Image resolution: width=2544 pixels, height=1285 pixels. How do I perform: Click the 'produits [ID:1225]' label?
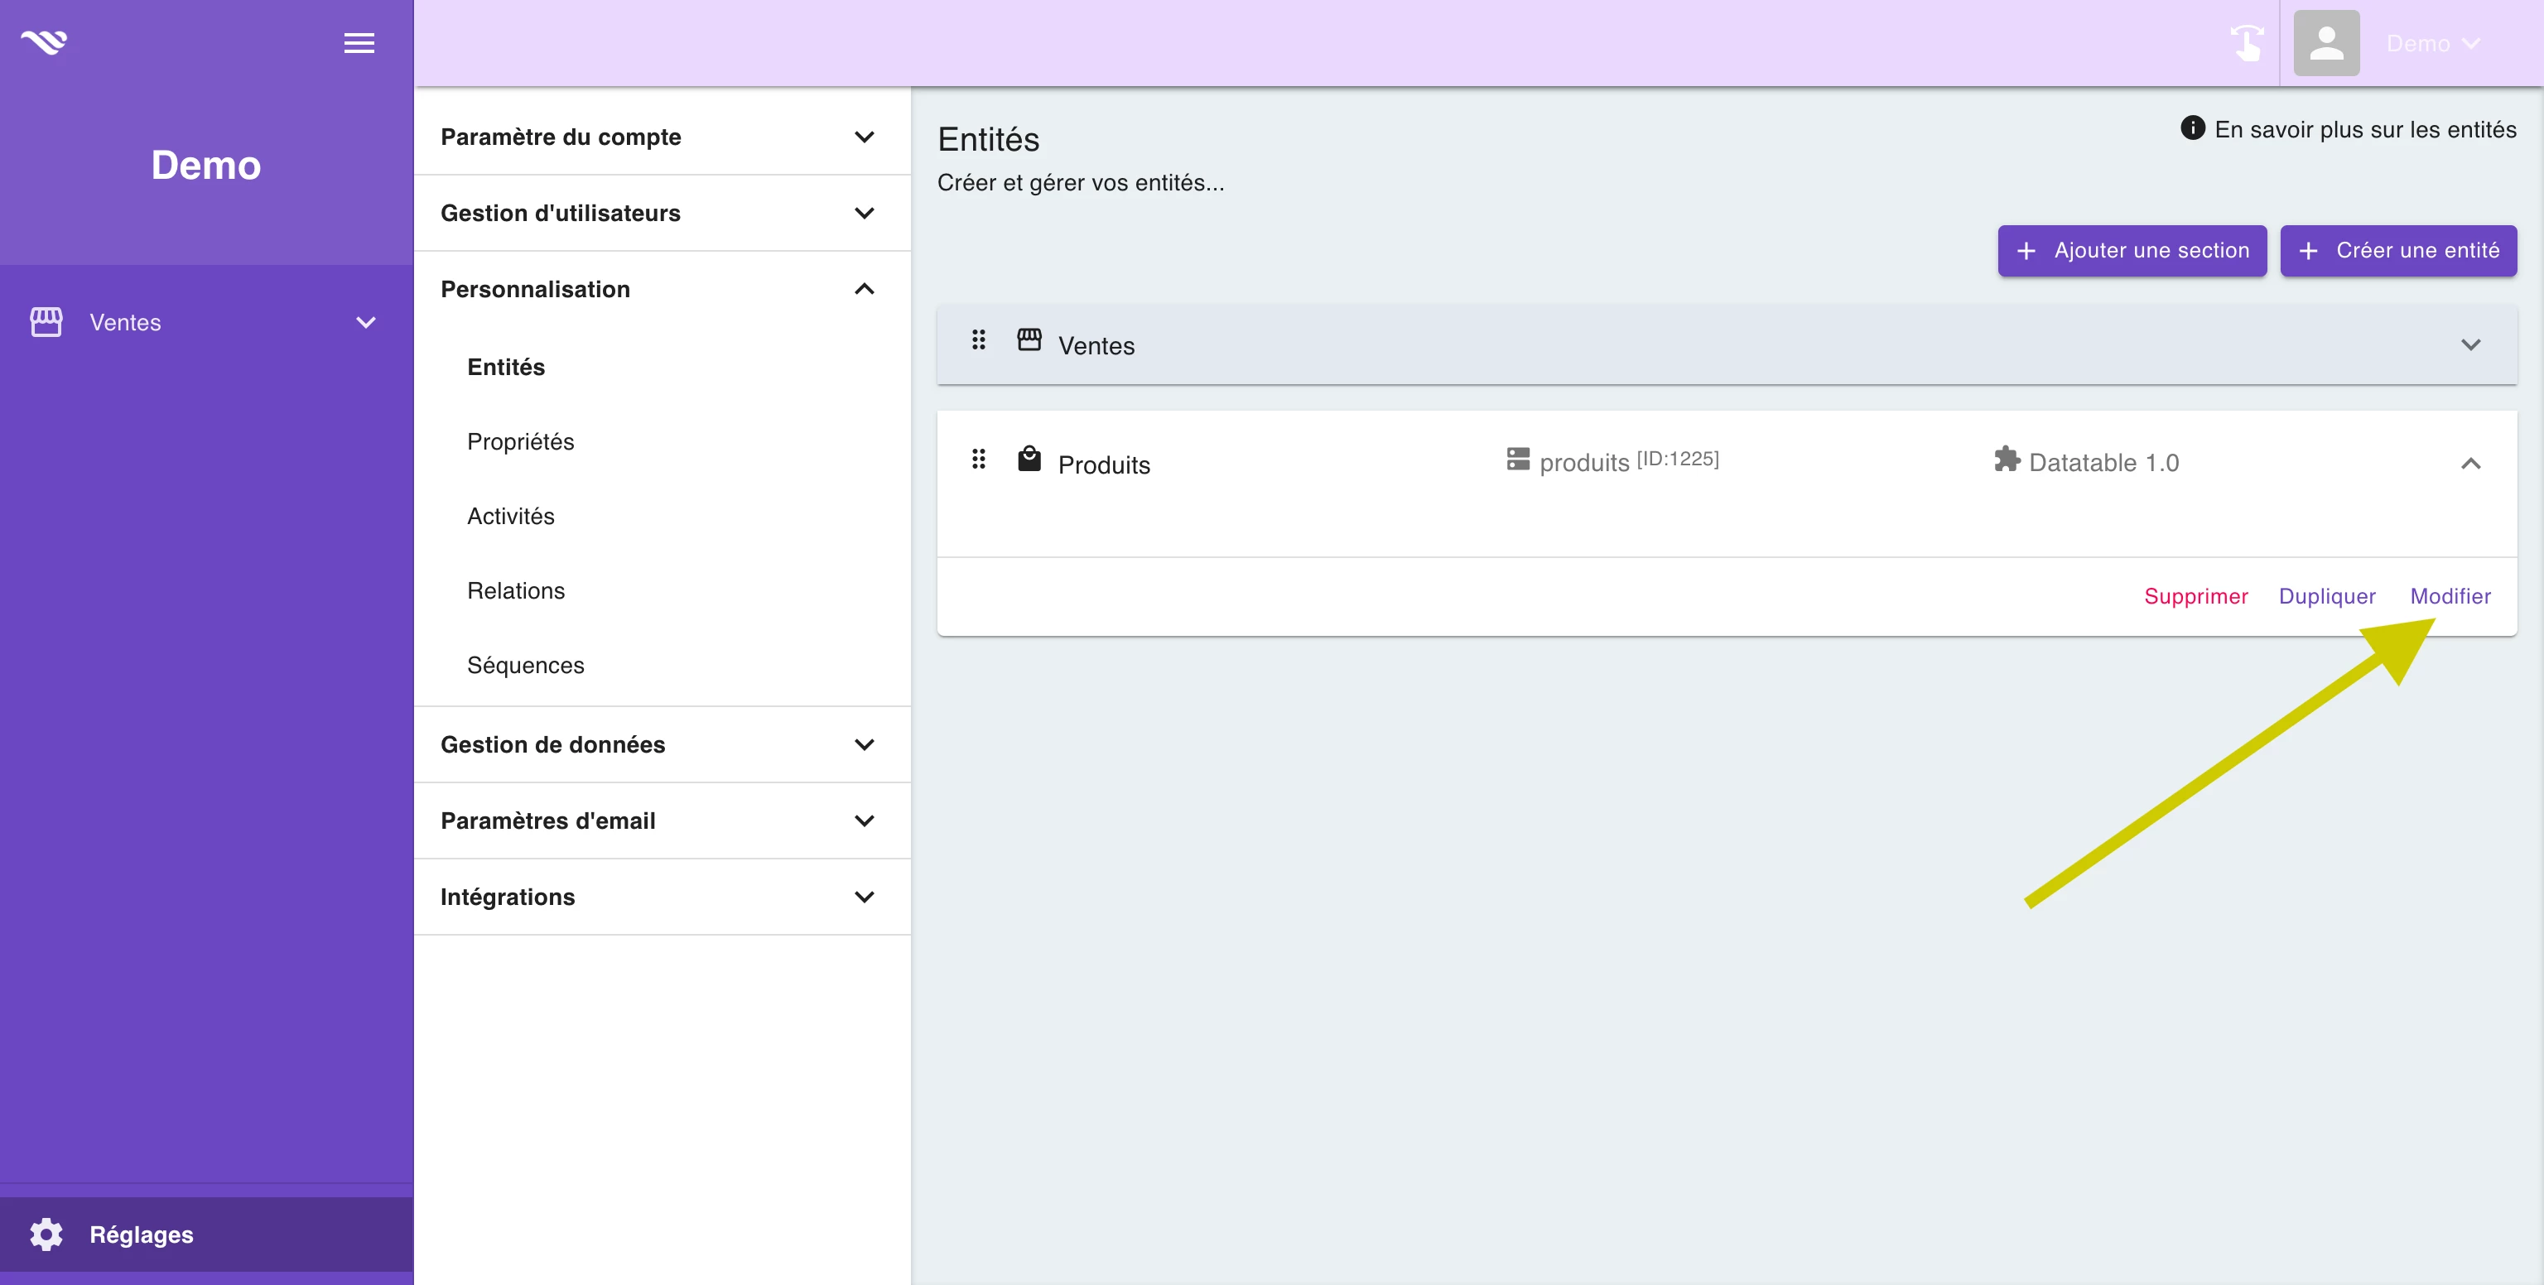tap(1629, 461)
